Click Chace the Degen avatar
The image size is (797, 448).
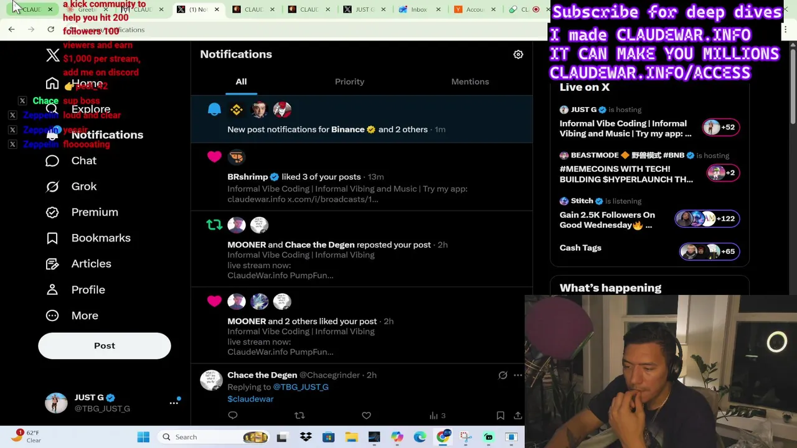coord(211,381)
